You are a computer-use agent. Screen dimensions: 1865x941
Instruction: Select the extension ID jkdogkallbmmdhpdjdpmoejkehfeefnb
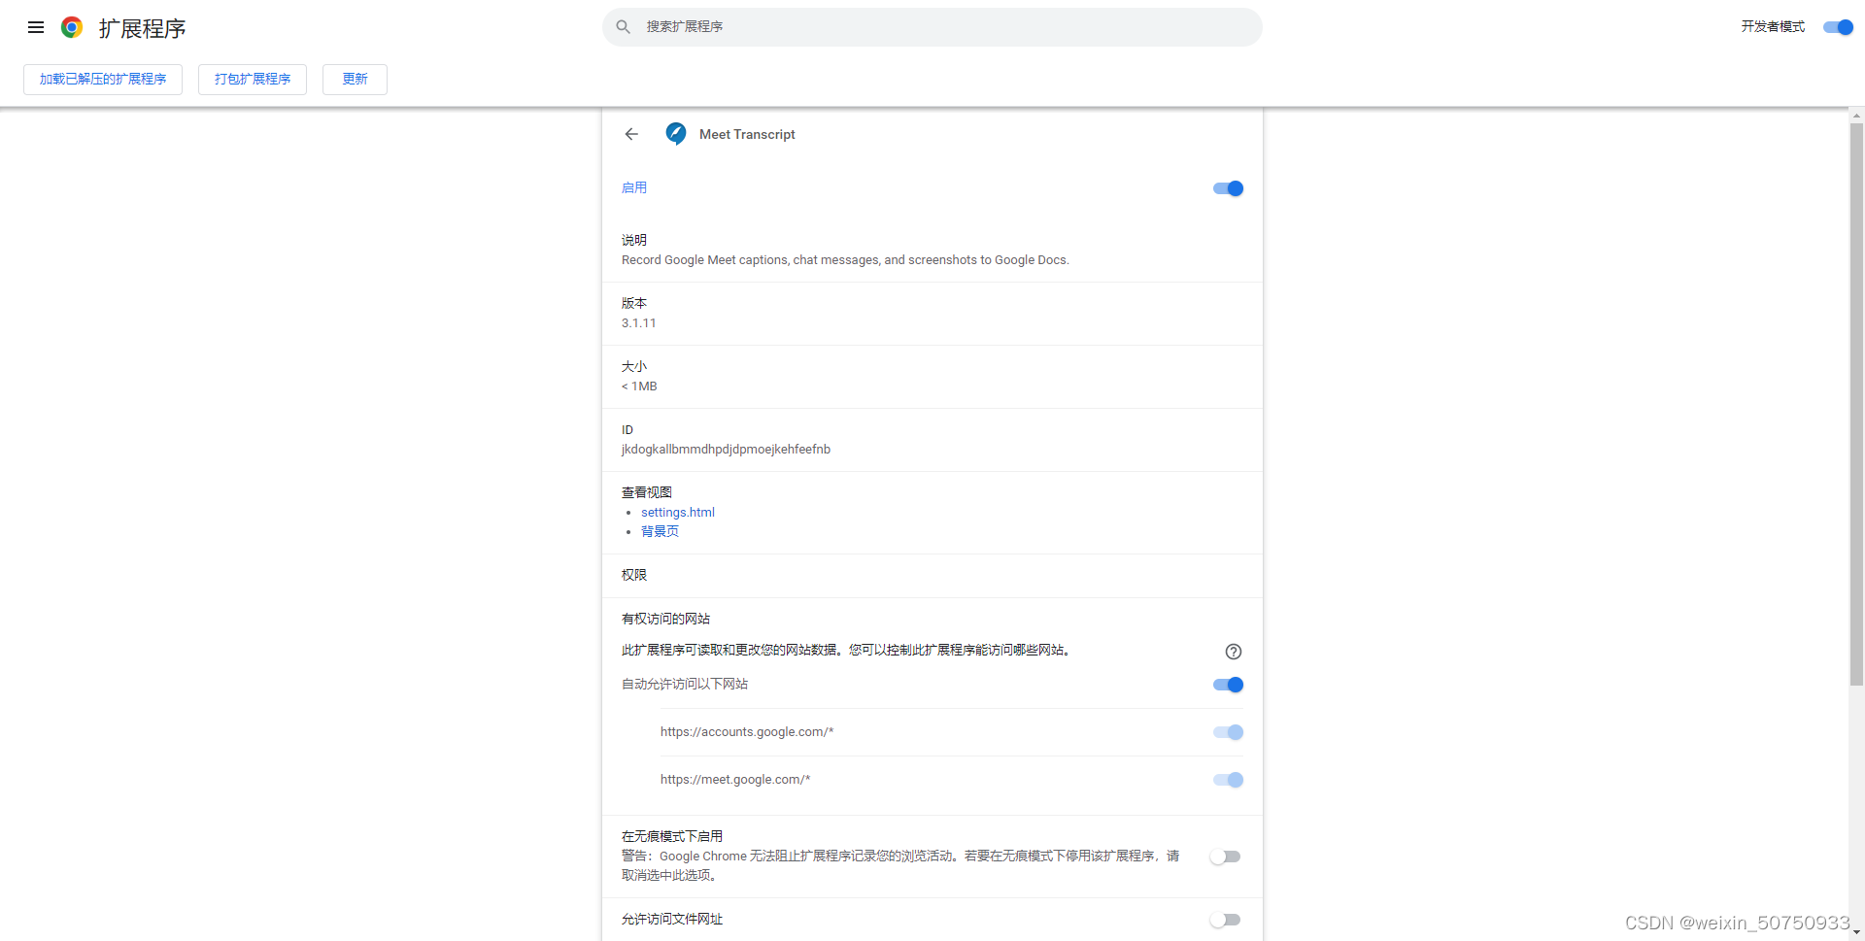[x=726, y=450]
